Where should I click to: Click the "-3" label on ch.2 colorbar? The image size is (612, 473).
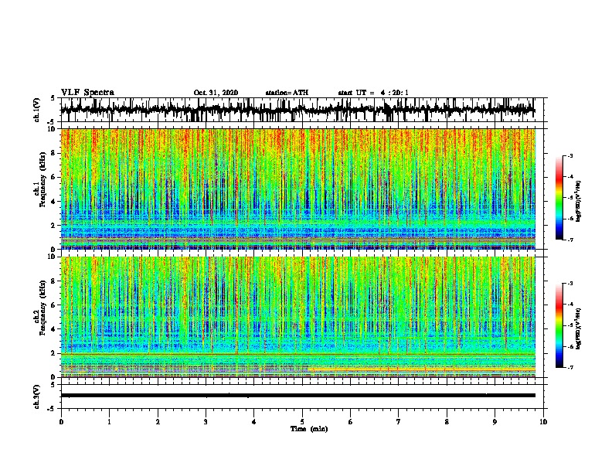[x=569, y=284]
